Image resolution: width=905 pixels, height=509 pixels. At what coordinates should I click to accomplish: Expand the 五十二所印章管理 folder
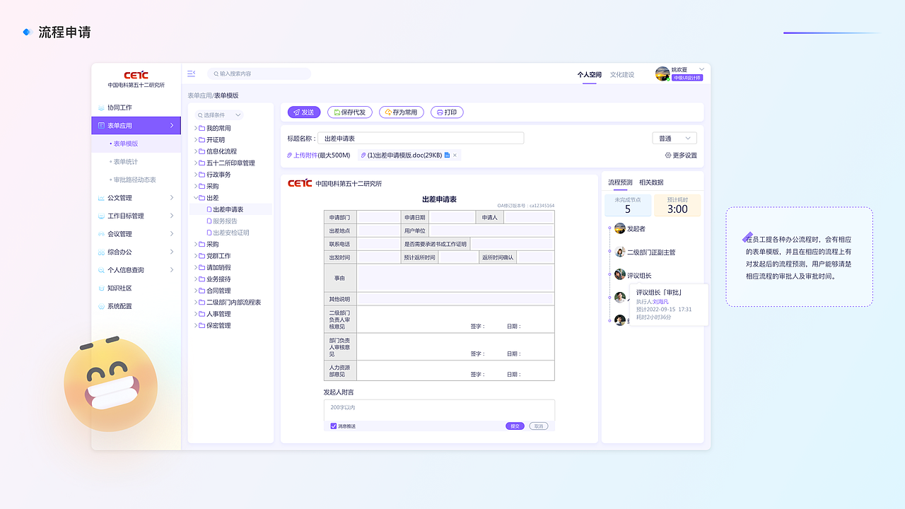(196, 163)
